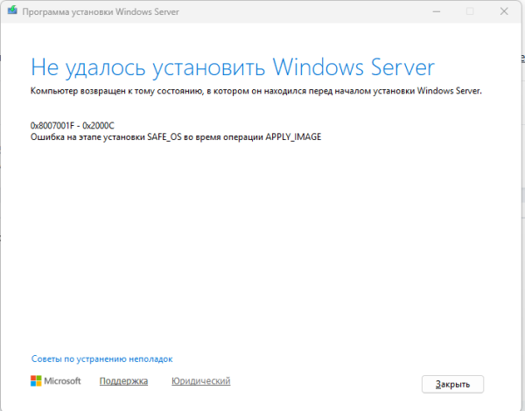525x411 pixels.
Task: Click the setup program icon in title bar
Action: point(12,10)
